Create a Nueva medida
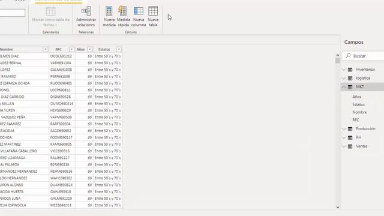384x216 pixels. (109, 17)
